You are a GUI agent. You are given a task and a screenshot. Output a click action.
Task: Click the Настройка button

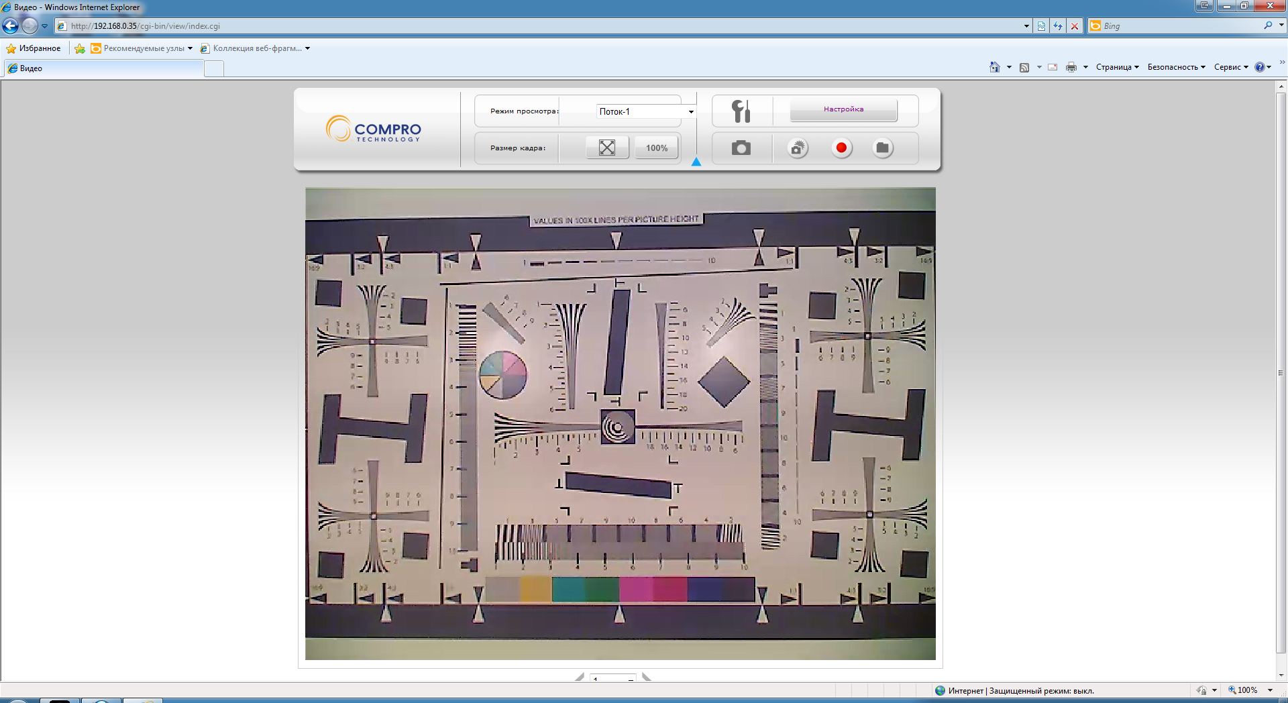point(843,110)
